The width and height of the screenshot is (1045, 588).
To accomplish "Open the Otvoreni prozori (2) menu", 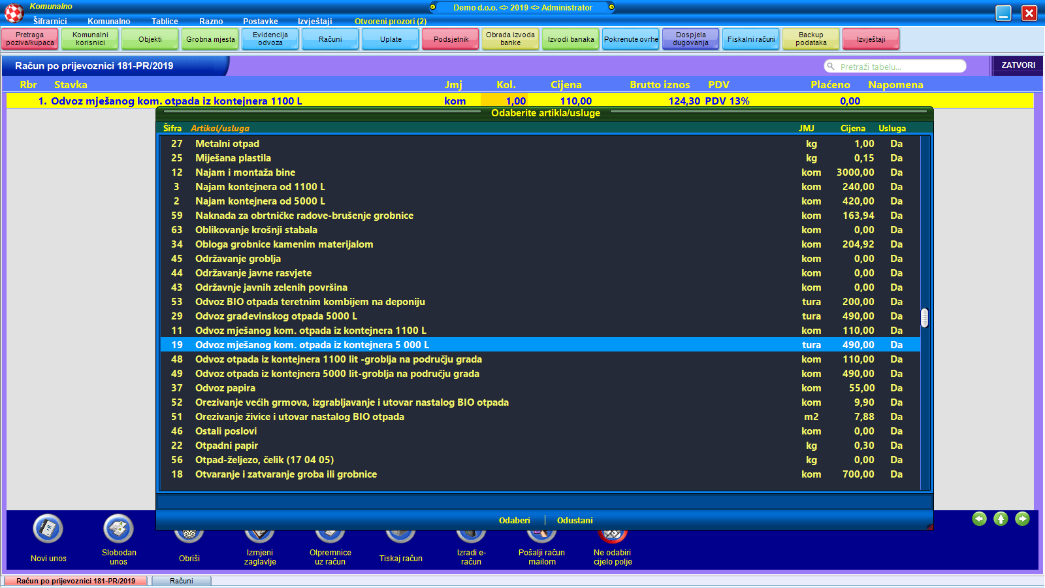I will point(390,22).
